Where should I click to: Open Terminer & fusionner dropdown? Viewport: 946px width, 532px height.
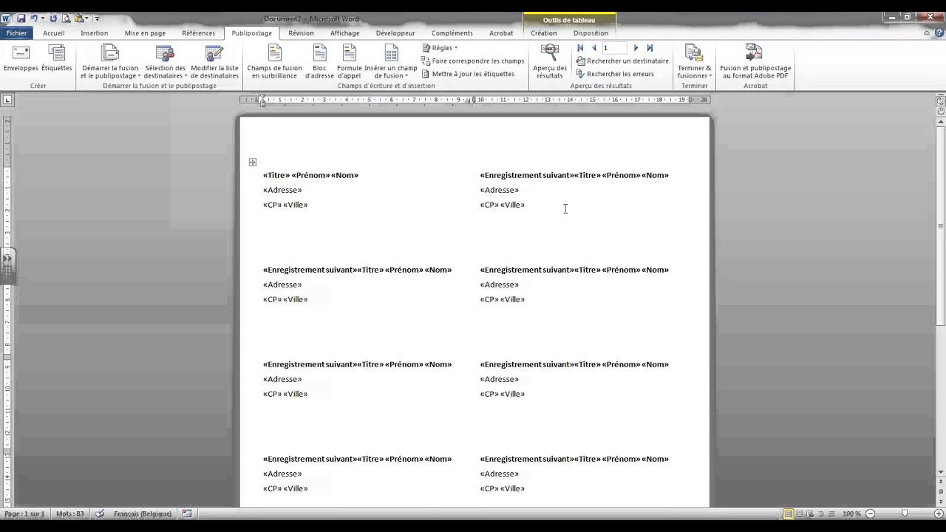point(694,61)
